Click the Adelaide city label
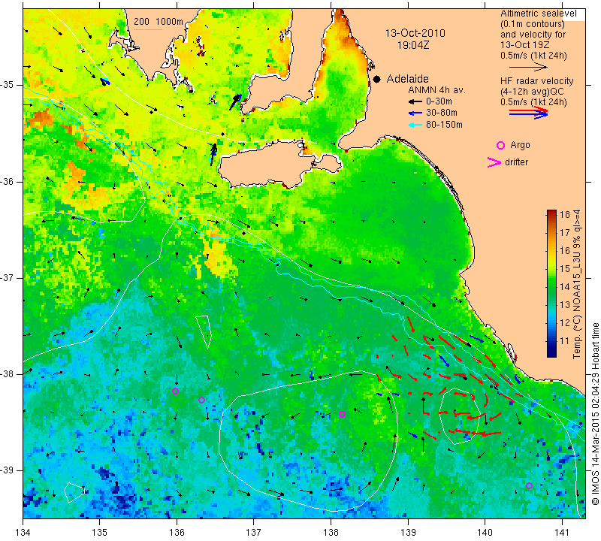 tap(407, 79)
